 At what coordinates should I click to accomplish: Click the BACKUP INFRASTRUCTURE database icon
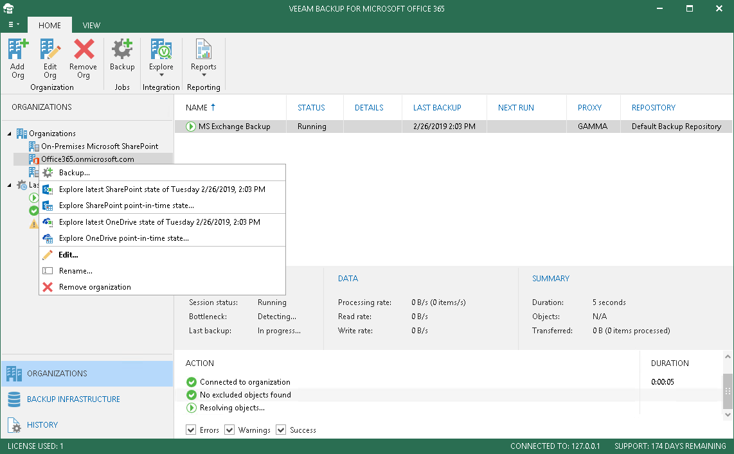point(14,399)
